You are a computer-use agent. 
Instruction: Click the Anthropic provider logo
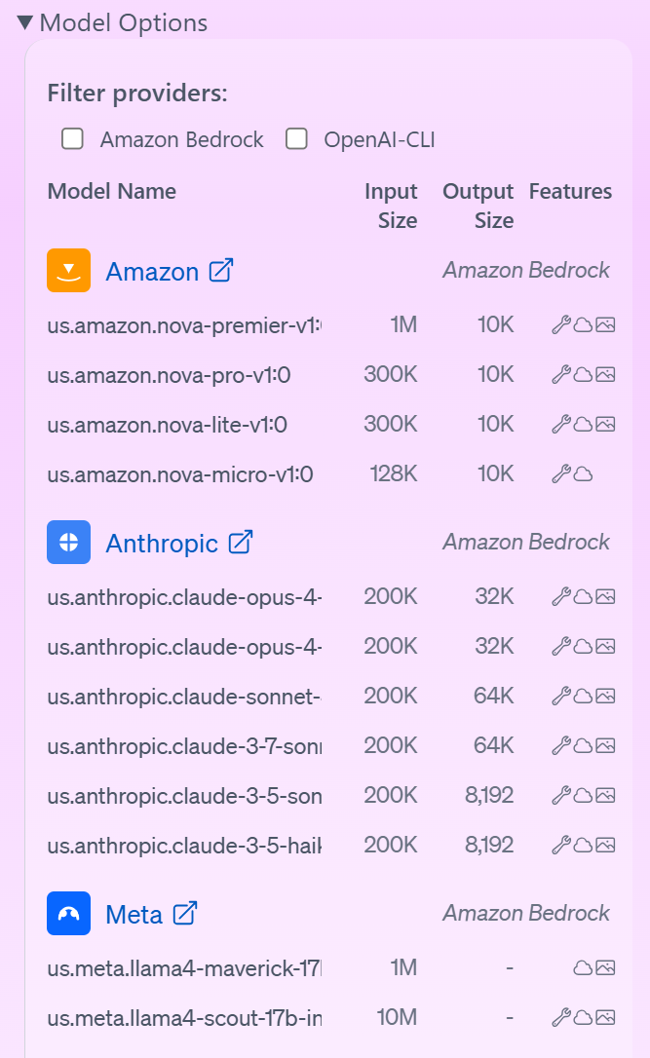click(x=67, y=542)
